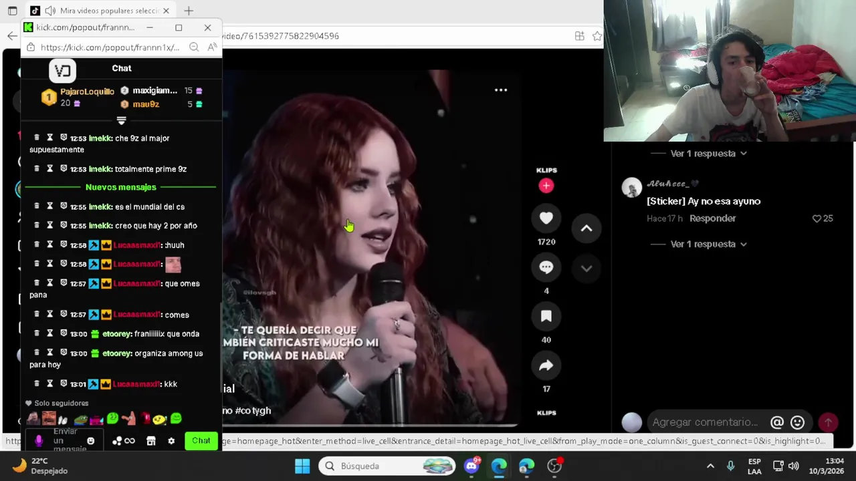
Task: Ban etoorey on 'franiiiiiix que onda' message
Action: (x=64, y=333)
